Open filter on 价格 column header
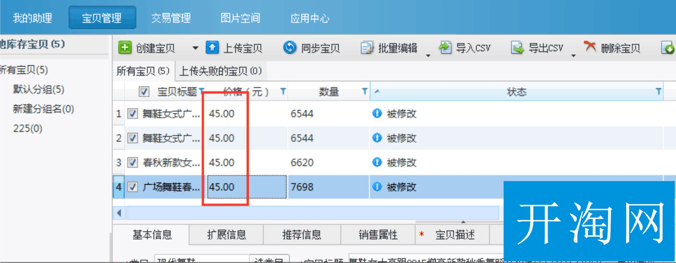 pyautogui.click(x=283, y=91)
